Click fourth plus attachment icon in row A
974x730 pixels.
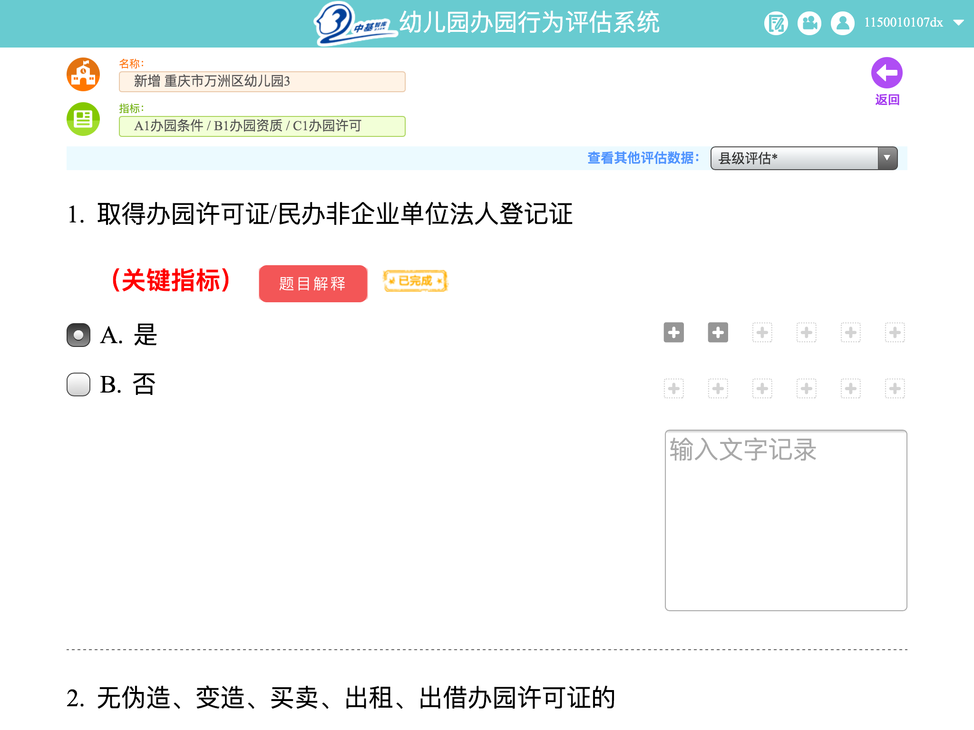tap(807, 332)
